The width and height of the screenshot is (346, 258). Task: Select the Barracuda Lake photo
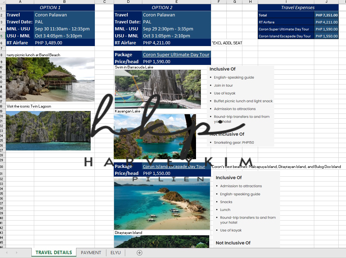pos(158,89)
